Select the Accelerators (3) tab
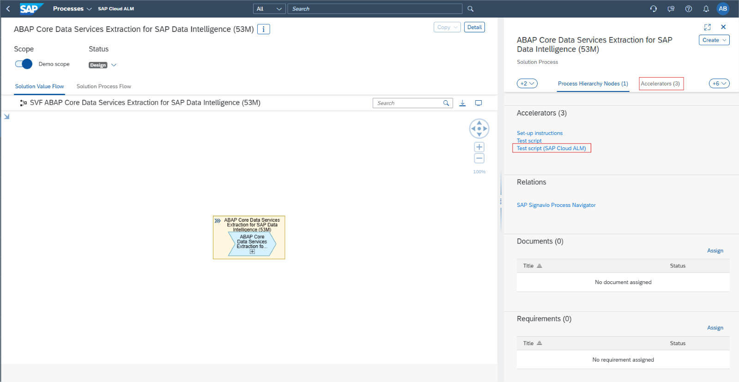Screen dimensions: 739x382 pyautogui.click(x=660, y=84)
